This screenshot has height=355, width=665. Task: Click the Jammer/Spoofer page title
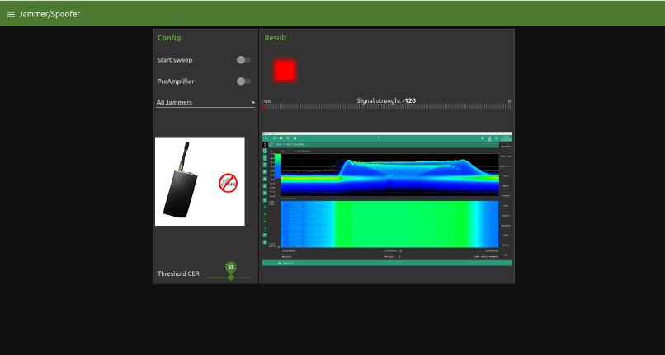(50, 14)
